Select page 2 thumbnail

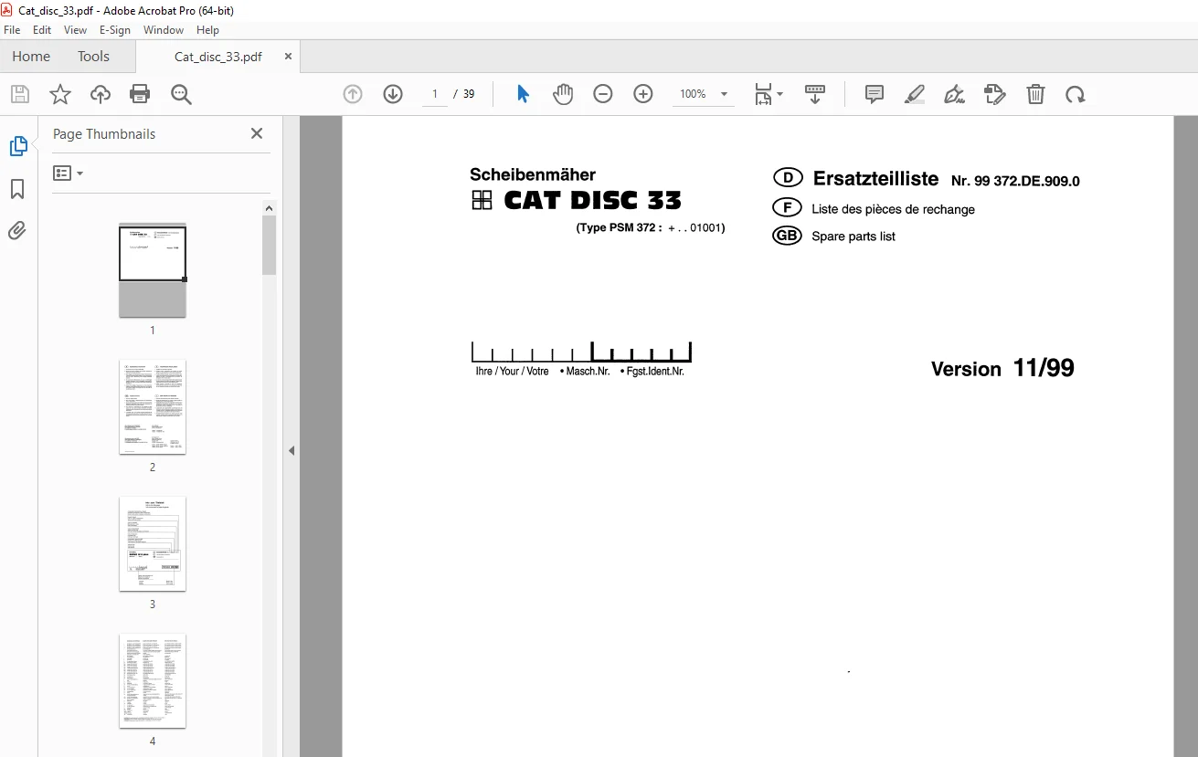coord(153,407)
